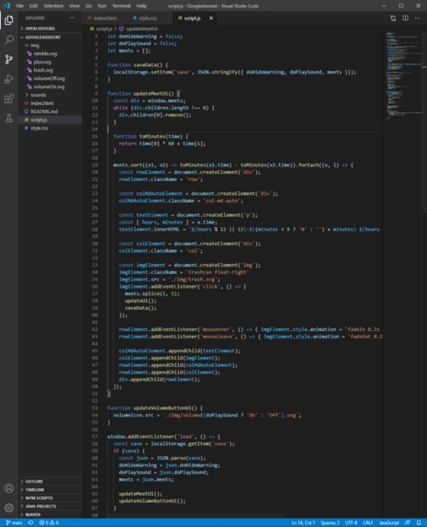Open the Source Control view
The height and width of the screenshot is (527, 427).
(x=9, y=60)
